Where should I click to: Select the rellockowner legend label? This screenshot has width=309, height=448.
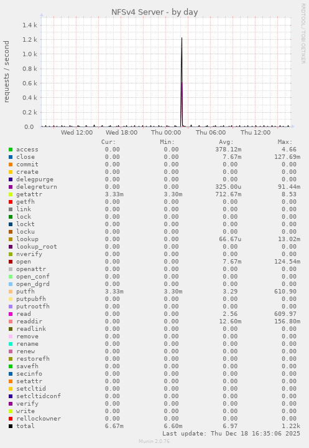[38, 419]
